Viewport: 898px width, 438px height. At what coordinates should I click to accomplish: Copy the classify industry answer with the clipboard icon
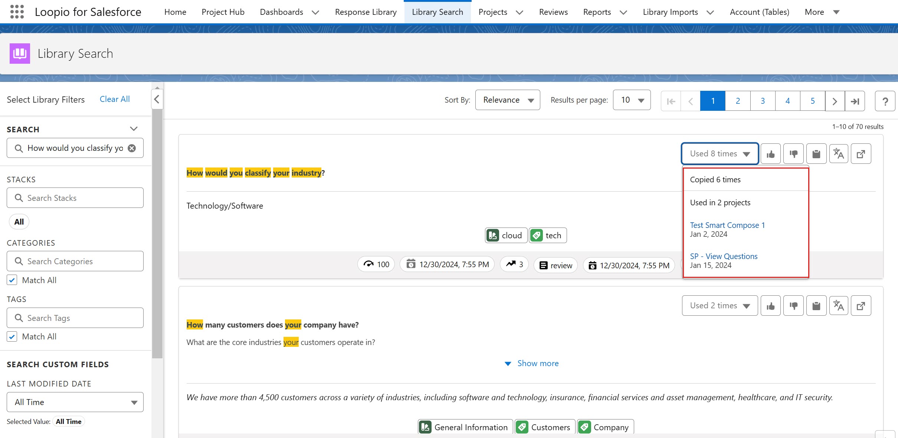[x=816, y=154]
